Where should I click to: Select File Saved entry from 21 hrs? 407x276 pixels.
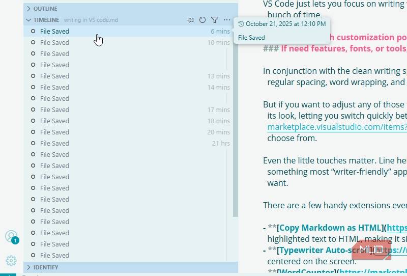128,143
